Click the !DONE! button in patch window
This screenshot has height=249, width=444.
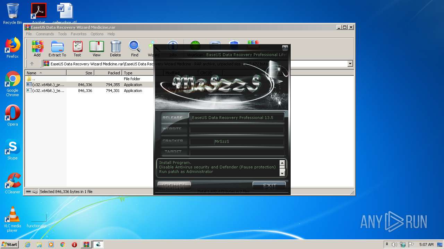174,186
